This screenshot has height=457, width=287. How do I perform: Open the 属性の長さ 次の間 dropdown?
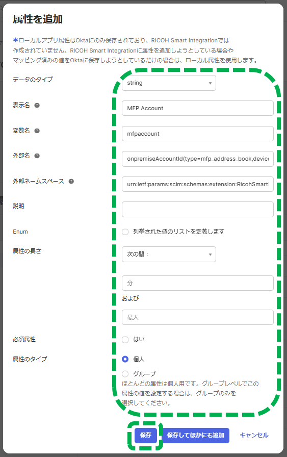tap(169, 254)
